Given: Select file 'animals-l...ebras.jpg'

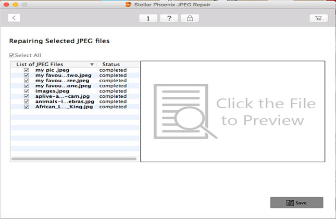Looking at the screenshot, I should click(x=65, y=101).
